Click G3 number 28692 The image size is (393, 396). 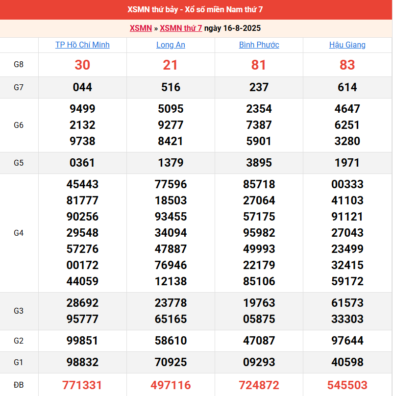[x=82, y=303]
